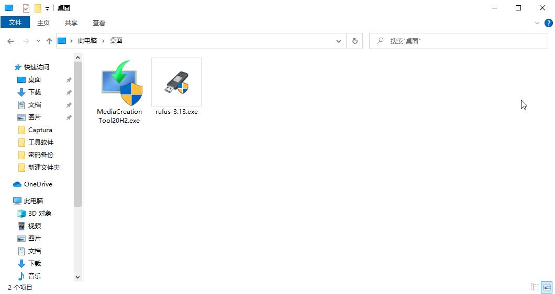Open the 密码备份 folder
Viewport: 555px width, 294px height.
[x=41, y=155]
